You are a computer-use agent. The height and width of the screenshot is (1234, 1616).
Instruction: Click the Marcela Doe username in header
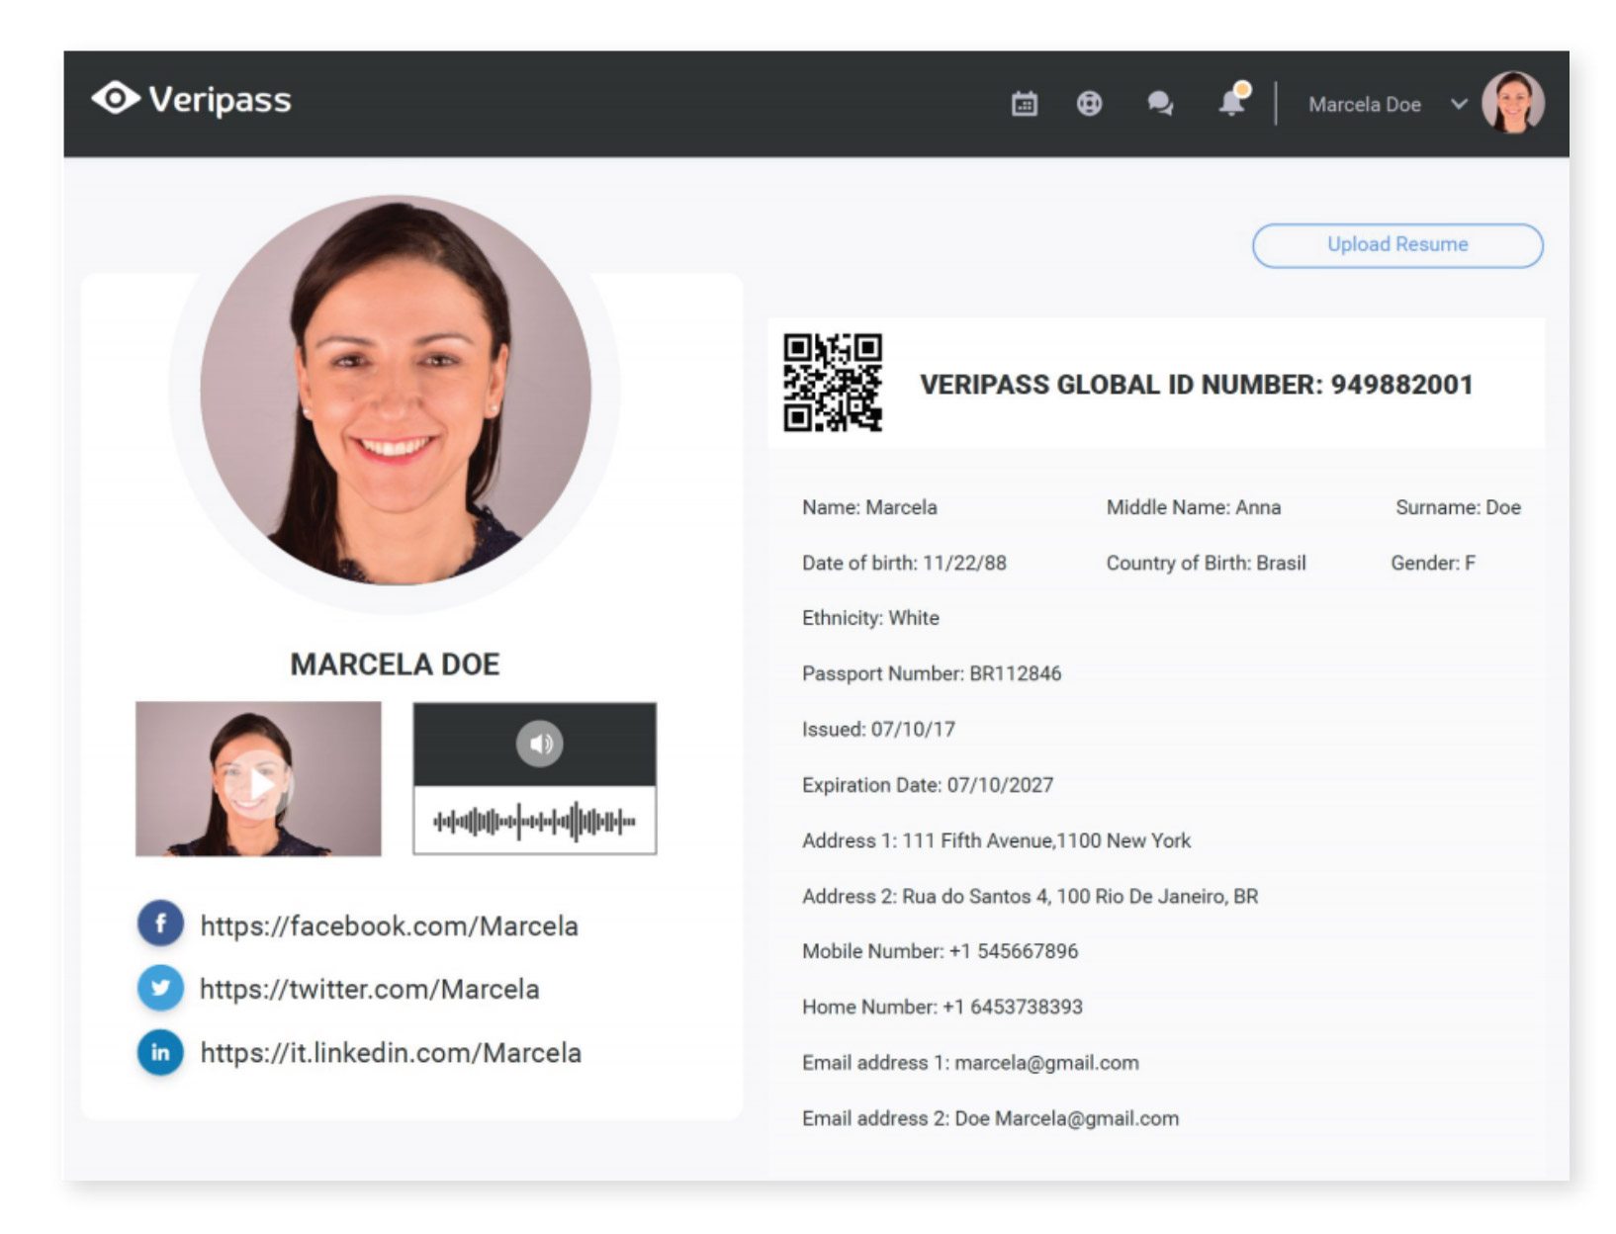(x=1364, y=105)
